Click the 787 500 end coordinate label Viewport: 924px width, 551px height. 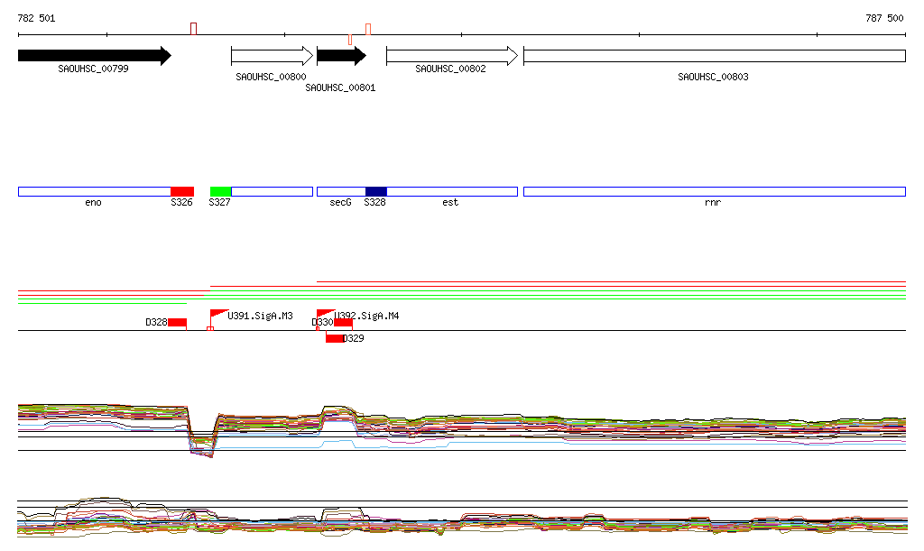pos(883,18)
